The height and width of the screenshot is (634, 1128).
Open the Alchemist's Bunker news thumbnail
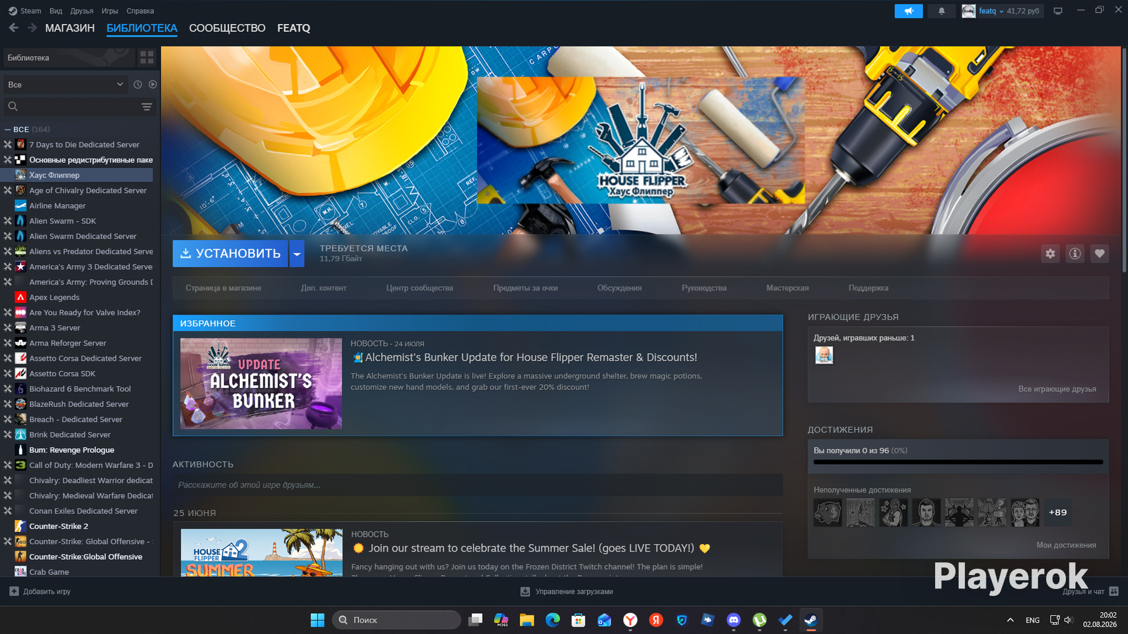[x=261, y=384]
